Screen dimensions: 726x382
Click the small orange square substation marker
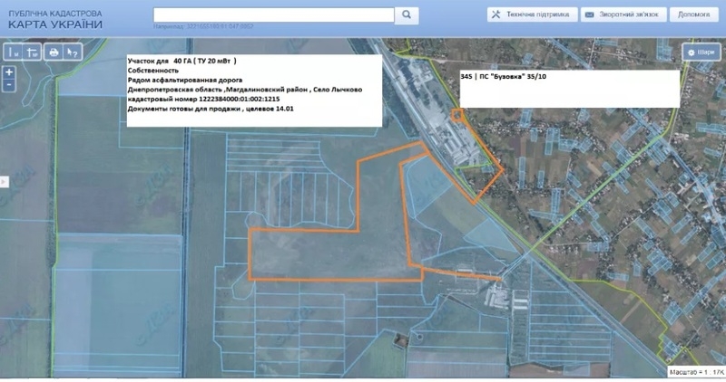pos(457,115)
